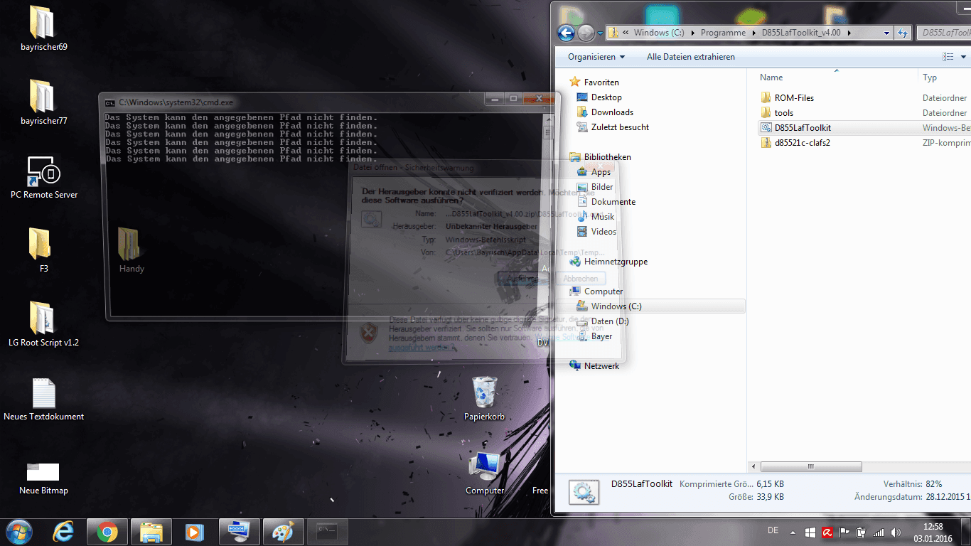Refresh the Explorer folder view
Image resolution: width=971 pixels, height=546 pixels.
902,33
